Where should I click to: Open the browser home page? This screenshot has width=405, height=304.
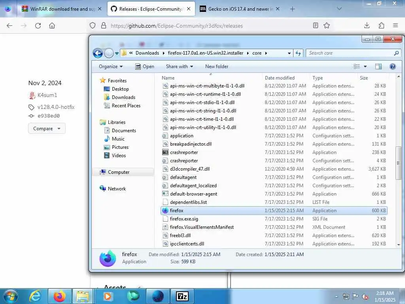click(x=52, y=26)
